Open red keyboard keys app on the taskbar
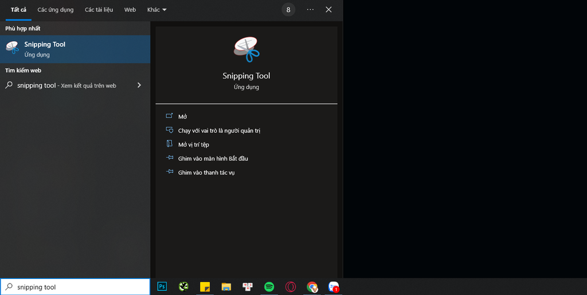587x295 pixels. [248, 287]
